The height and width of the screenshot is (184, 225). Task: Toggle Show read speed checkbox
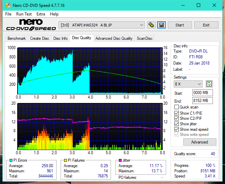[176, 129]
